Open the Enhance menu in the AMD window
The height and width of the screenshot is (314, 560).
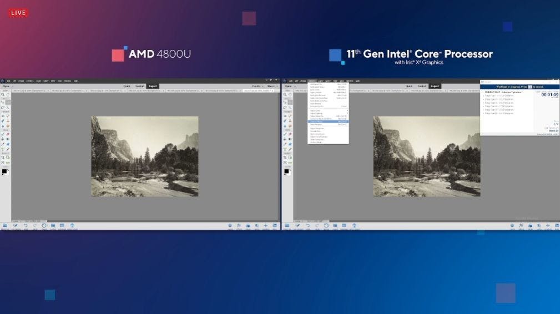point(30,80)
